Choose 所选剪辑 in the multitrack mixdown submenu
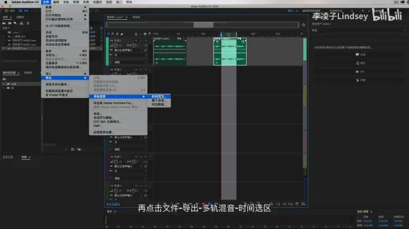The height and width of the screenshot is (229, 409). (x=159, y=104)
